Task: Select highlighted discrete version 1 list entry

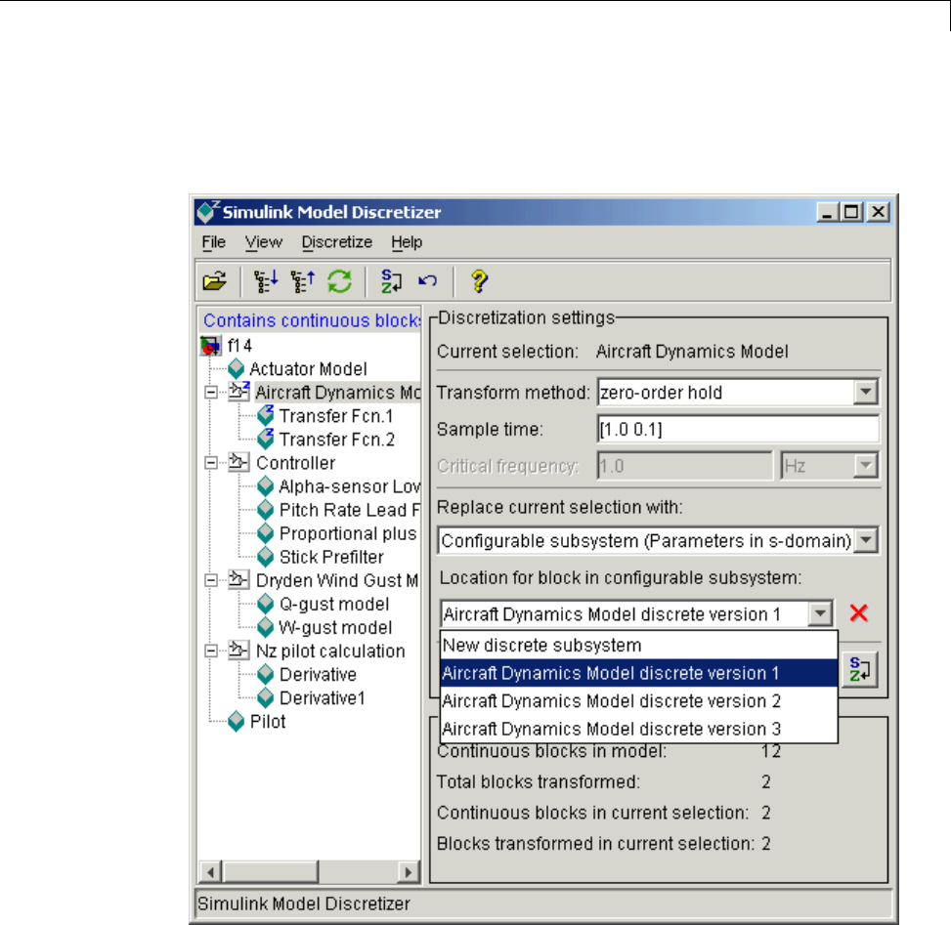Action: (638, 673)
